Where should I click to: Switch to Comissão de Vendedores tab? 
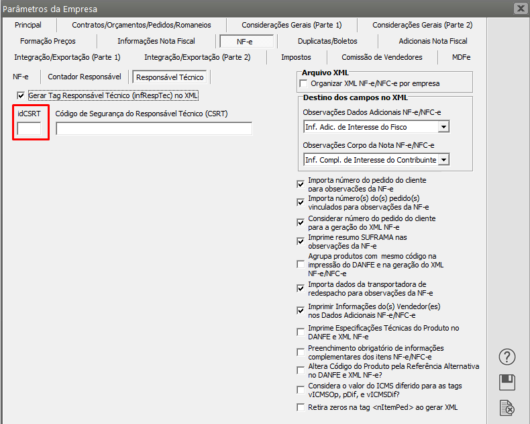pyautogui.click(x=382, y=57)
